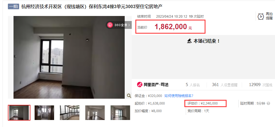
Task: Select the kitchen thumbnail
Action: click(44, 113)
